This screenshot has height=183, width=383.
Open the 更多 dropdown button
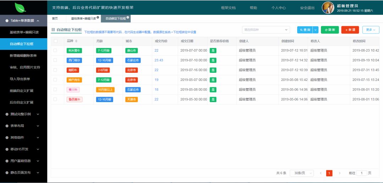(371, 30)
